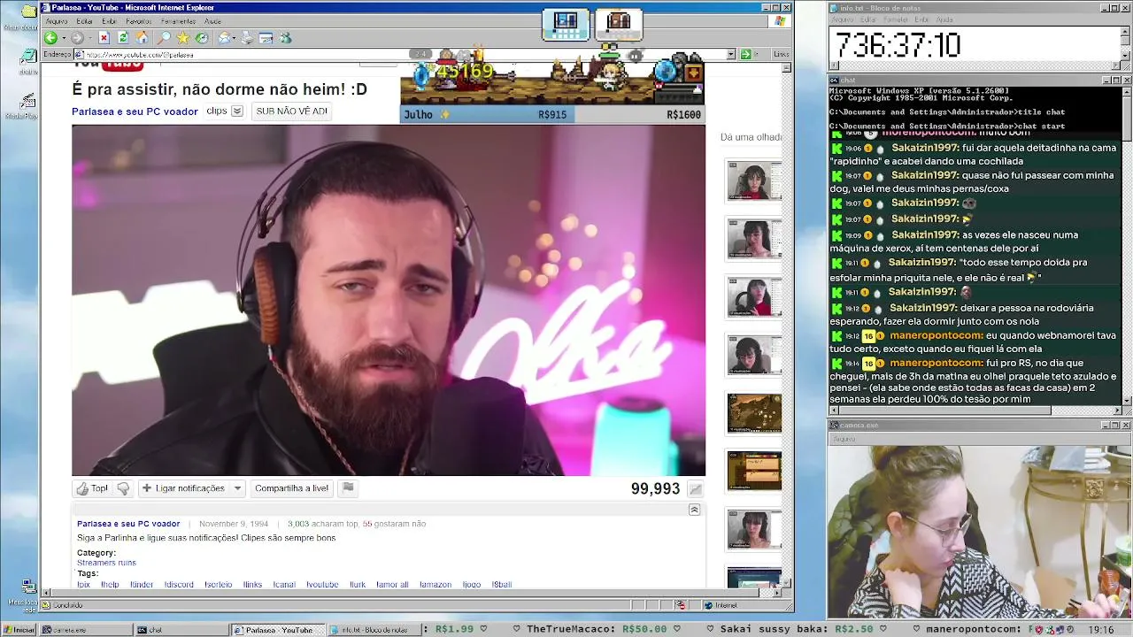Image resolution: width=1133 pixels, height=637 pixels.
Task: Click the thumbs-down dislike icon
Action: pyautogui.click(x=123, y=488)
